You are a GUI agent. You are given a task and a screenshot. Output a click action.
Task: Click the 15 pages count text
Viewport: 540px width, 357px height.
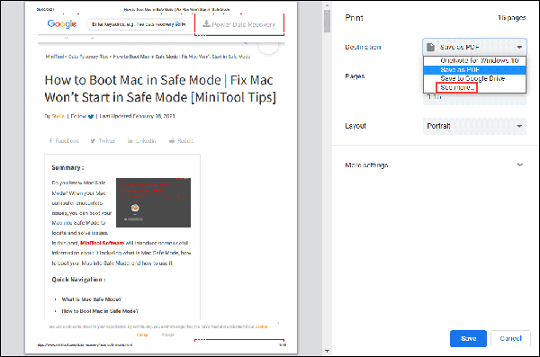click(x=512, y=18)
